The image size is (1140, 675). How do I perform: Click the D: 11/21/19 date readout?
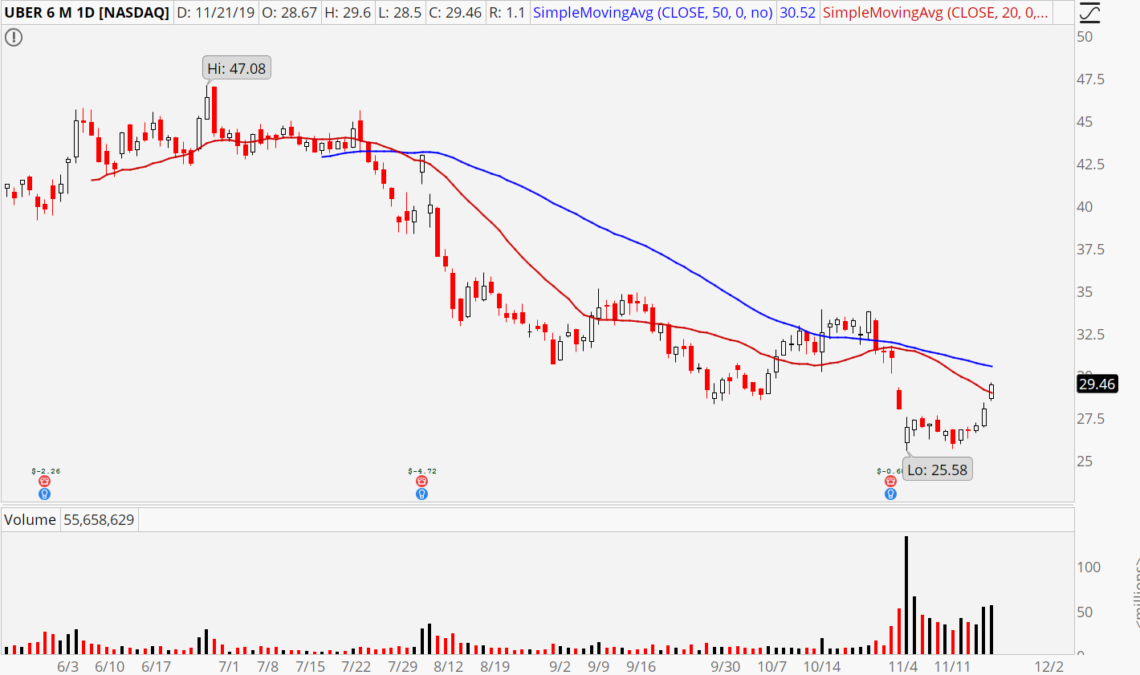[x=217, y=13]
